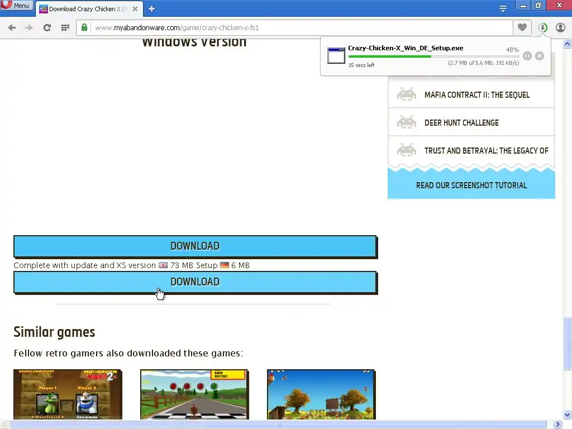Click invader icon beside Deer Hunt Challenge

point(407,122)
